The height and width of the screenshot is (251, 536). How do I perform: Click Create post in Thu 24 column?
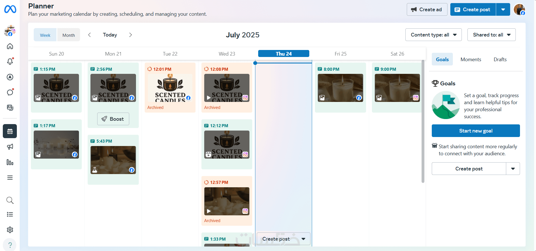point(276,239)
